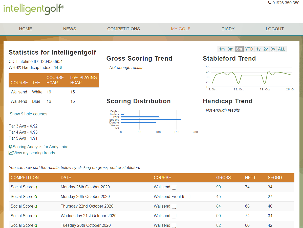303x228 pixels.
Task: Click the Par 5 Avg - 4.91 text
Action: pyautogui.click(x=23, y=138)
